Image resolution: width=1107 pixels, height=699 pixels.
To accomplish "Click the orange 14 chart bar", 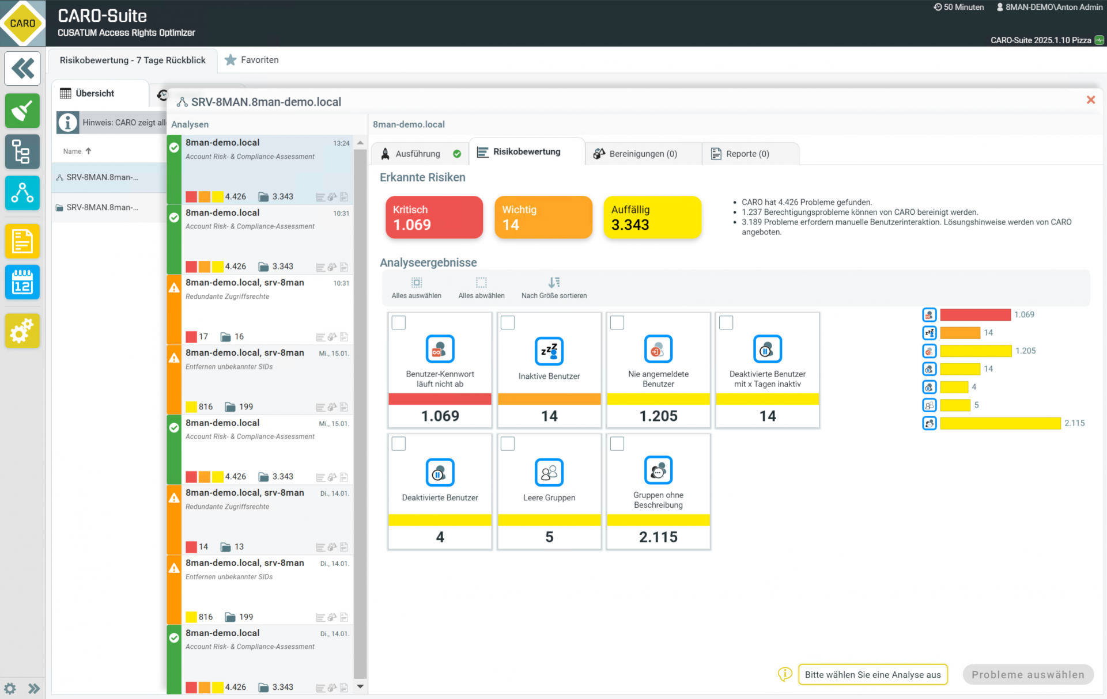I will click(x=959, y=333).
